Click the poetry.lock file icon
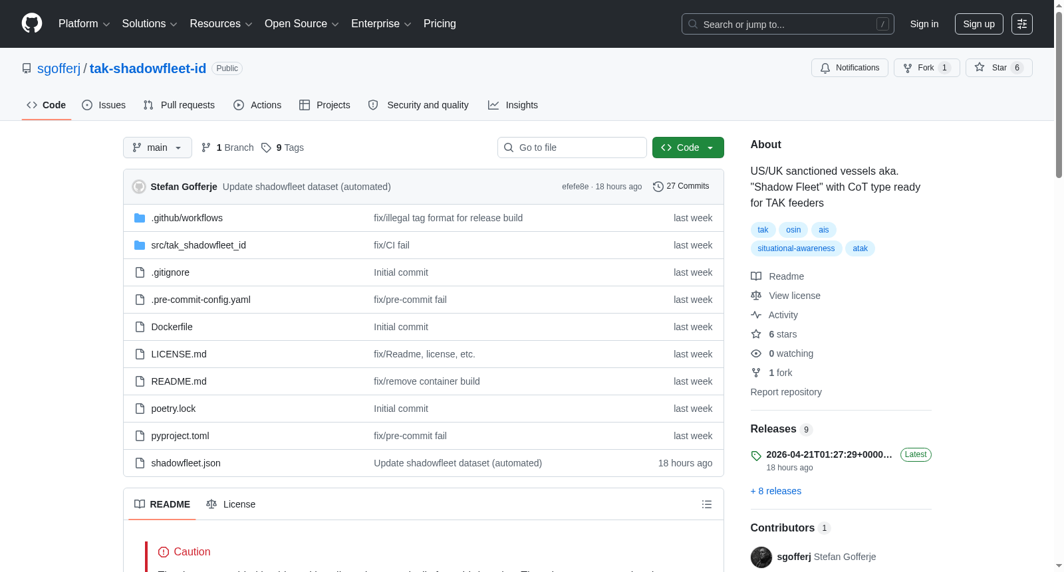The image size is (1064, 572). pos(140,409)
